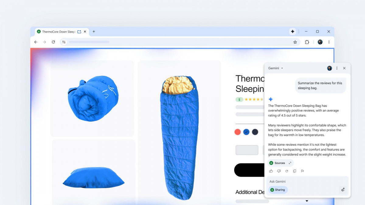Open Gemini panel's three-dot menu

[337, 68]
